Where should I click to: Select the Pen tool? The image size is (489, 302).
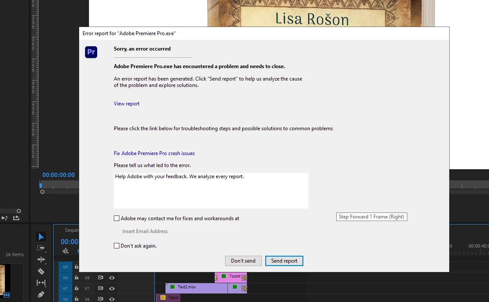(41, 294)
